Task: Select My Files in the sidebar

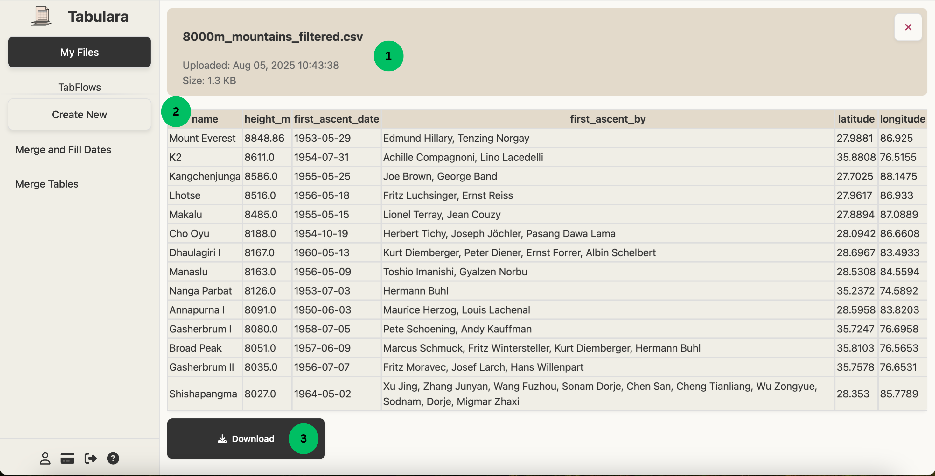Action: [79, 52]
